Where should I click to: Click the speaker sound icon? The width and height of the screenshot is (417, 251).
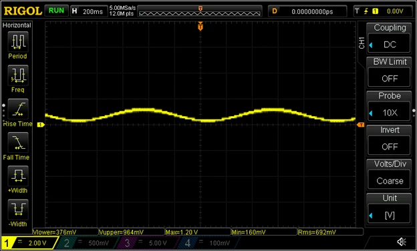[402, 242]
